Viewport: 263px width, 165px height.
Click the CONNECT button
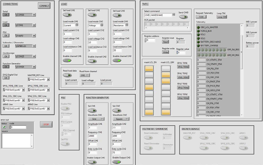[x=44, y=6]
